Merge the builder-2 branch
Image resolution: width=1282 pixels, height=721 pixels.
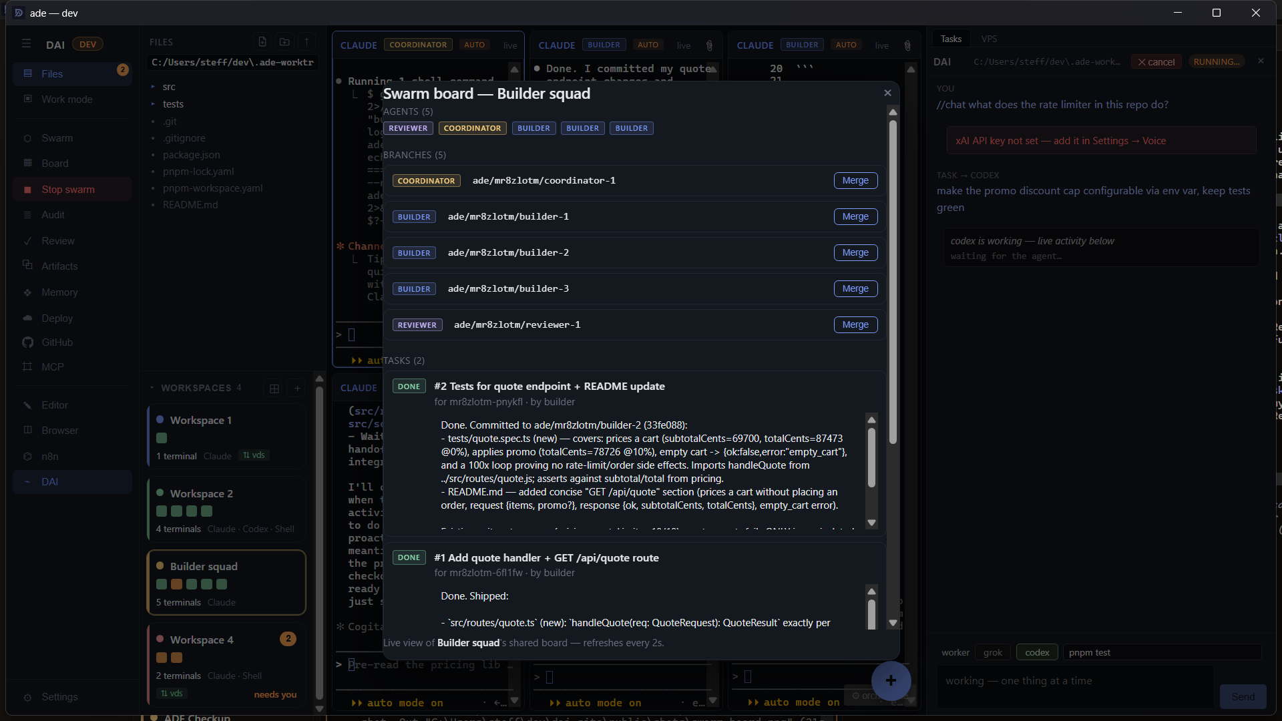tap(855, 253)
